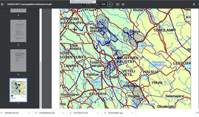Click the yellow city marker on map
199x117 pixels.
(74, 11)
